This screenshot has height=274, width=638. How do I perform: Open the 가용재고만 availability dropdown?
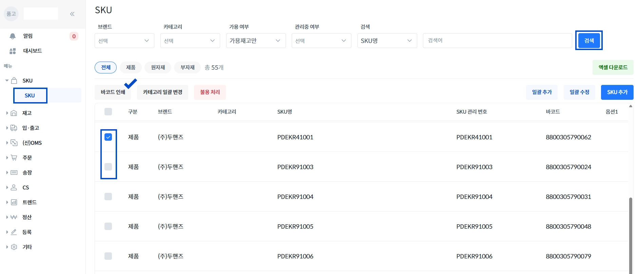click(256, 41)
